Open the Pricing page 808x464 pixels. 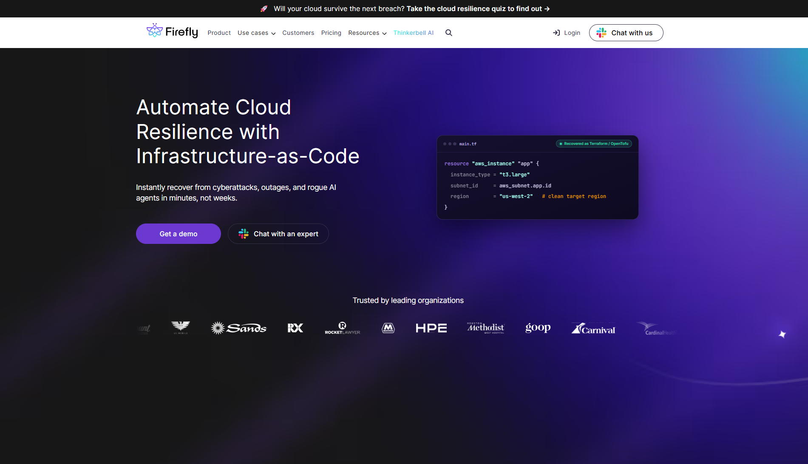point(331,33)
